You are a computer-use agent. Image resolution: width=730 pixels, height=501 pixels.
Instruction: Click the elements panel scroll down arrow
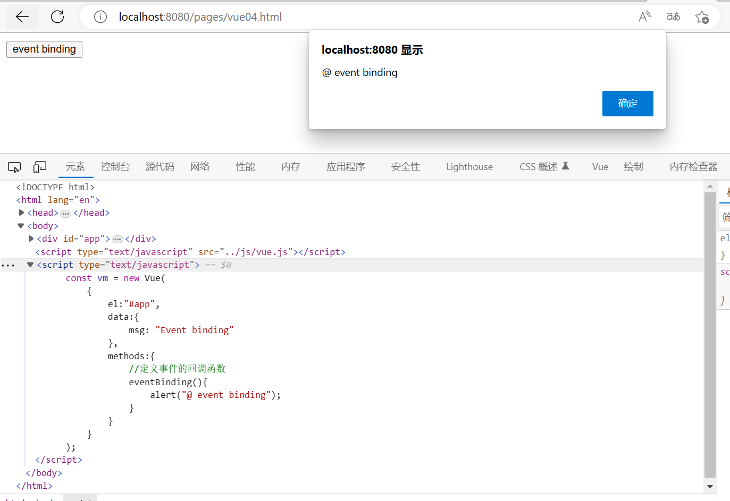pos(710,487)
